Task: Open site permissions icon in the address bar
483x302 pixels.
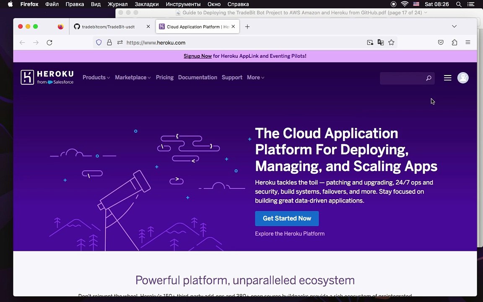Action: tap(120, 42)
